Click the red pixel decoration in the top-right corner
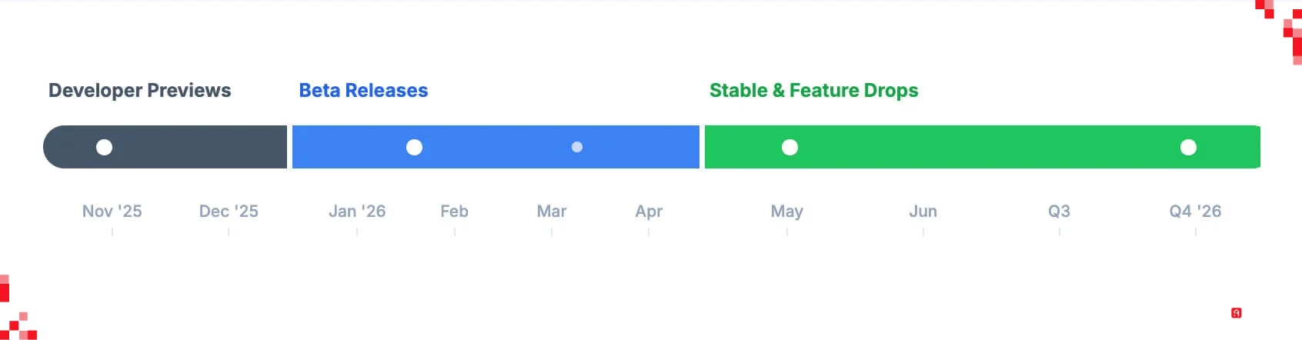The image size is (1302, 340). click(1288, 29)
